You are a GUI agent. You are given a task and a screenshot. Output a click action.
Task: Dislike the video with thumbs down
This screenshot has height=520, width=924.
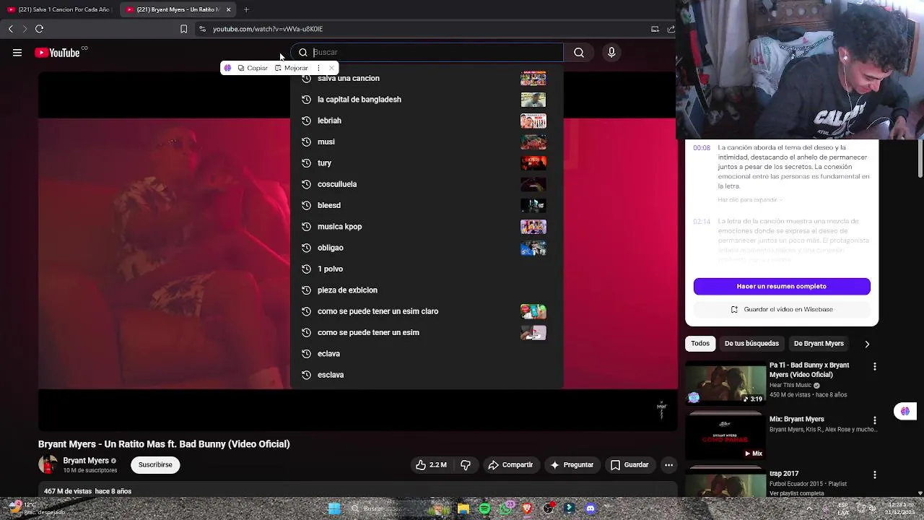point(466,465)
